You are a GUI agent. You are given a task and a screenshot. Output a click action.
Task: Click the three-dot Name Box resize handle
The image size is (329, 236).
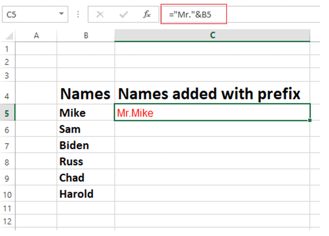[x=78, y=14]
